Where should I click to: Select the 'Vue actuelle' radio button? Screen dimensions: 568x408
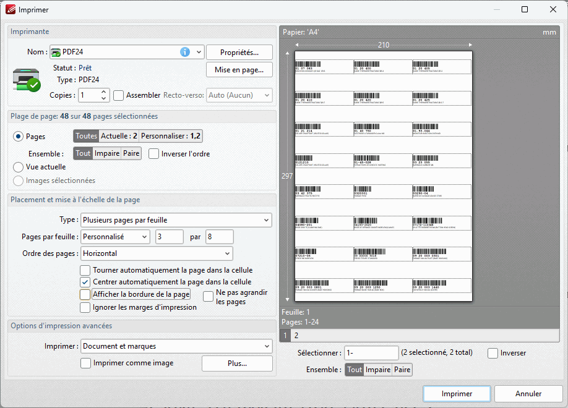19,167
